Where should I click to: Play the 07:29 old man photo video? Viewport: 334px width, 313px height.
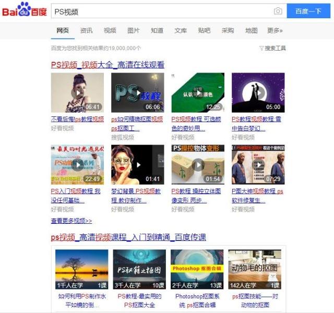[x=258, y=165]
